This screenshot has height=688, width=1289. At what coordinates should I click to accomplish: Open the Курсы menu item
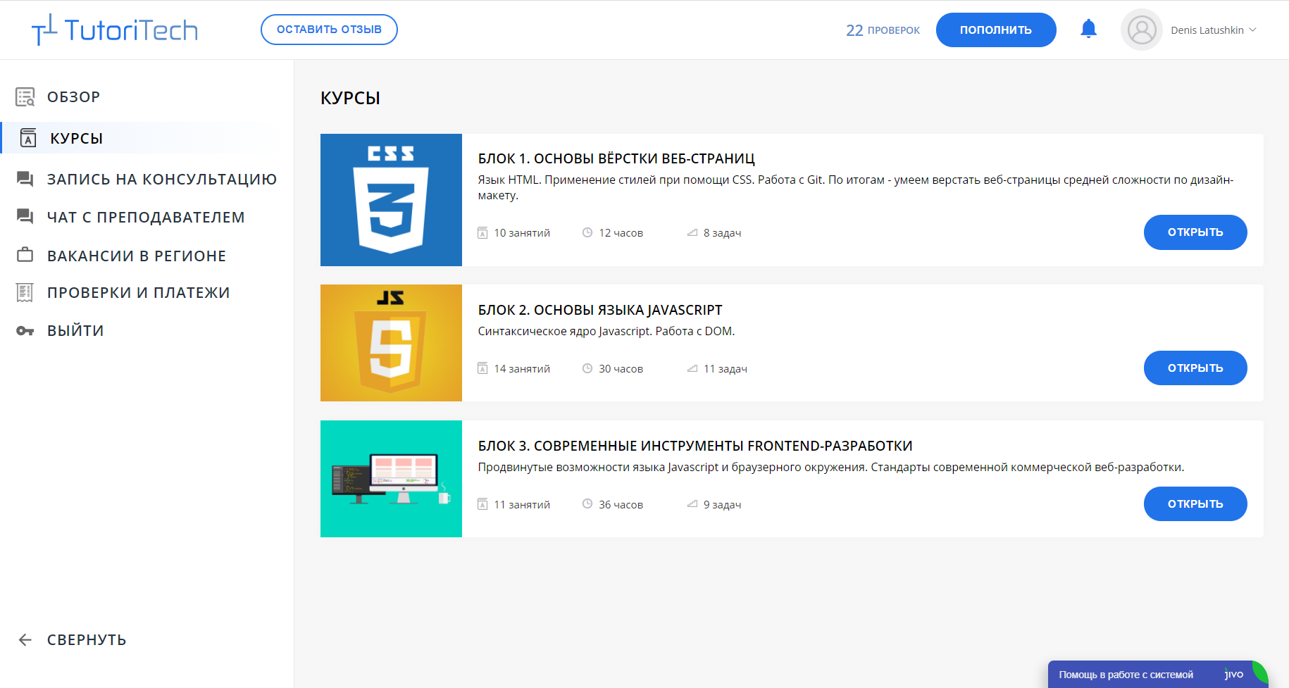coord(76,138)
